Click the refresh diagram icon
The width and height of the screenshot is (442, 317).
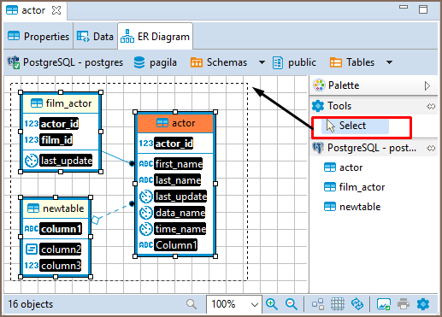coord(357,304)
